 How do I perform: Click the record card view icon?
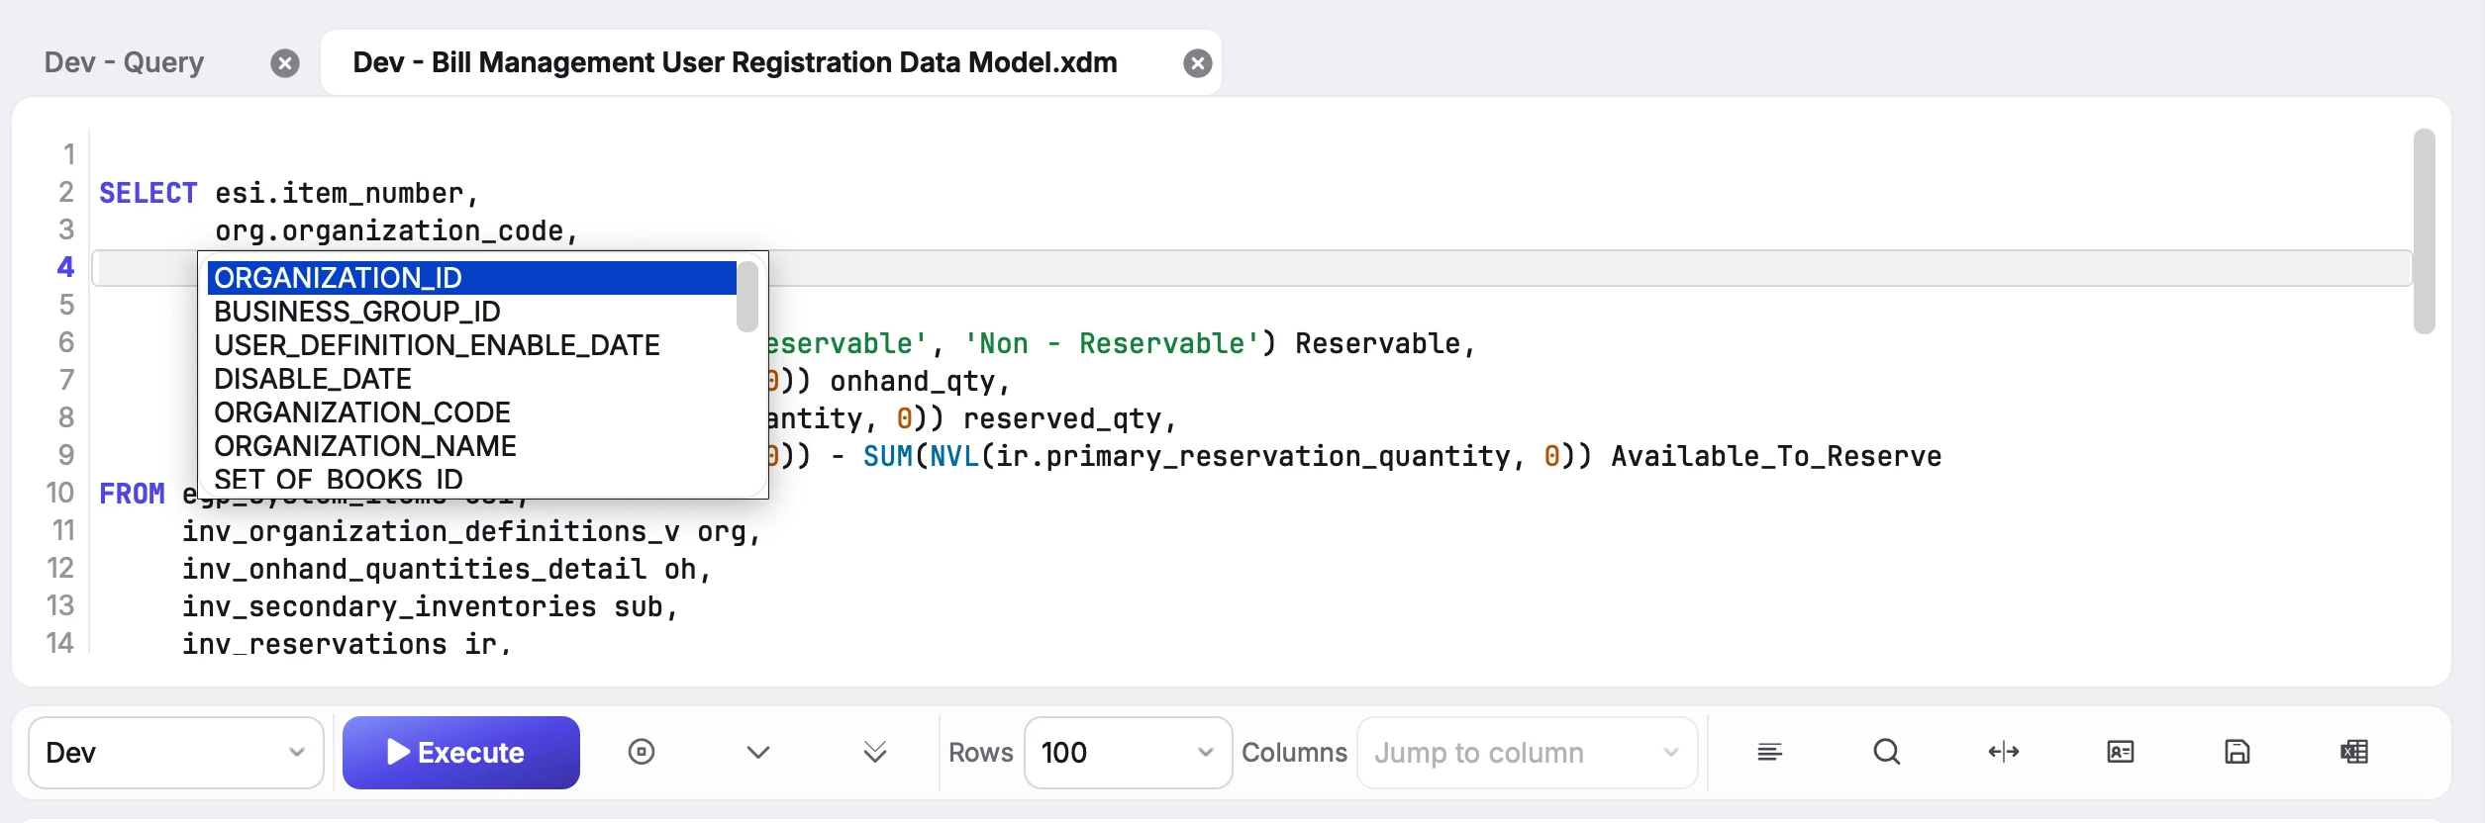tap(2121, 753)
